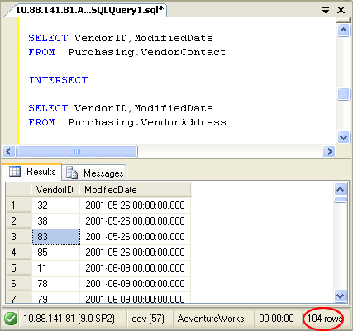Select row header 1 in results
353x331 pixels.
[x=19, y=206]
